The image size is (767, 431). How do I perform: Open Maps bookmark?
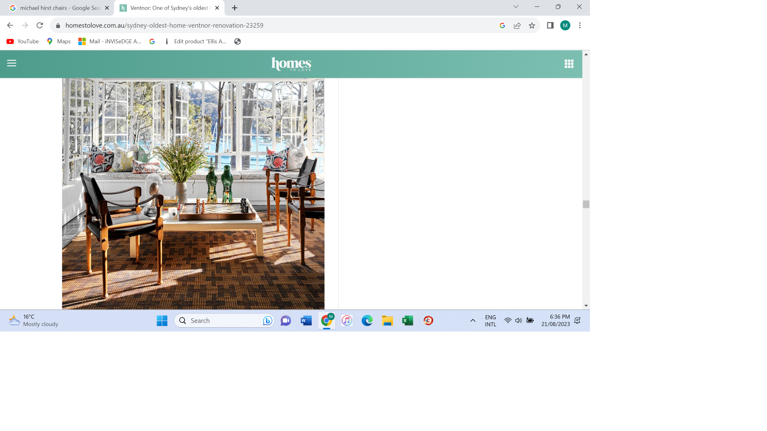59,41
